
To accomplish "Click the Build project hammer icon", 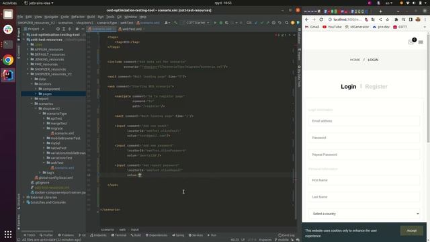I will coord(176,23).
